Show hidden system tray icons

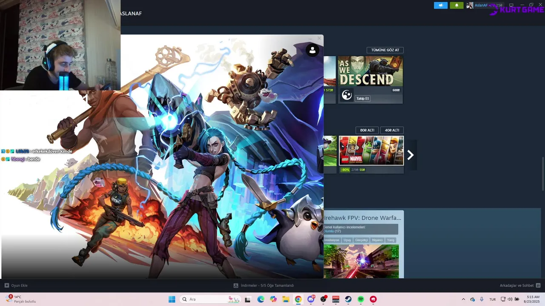(x=463, y=299)
